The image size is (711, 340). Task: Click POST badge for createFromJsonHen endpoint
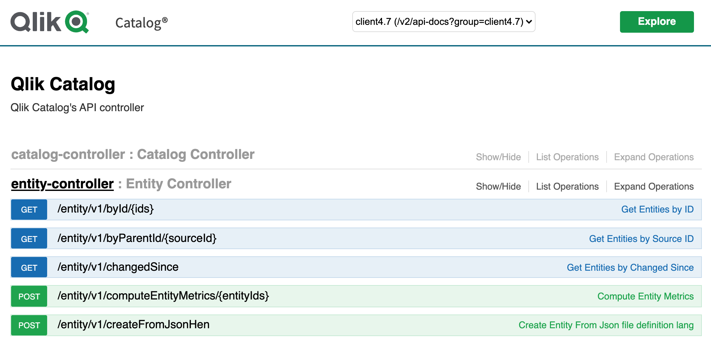click(x=29, y=325)
